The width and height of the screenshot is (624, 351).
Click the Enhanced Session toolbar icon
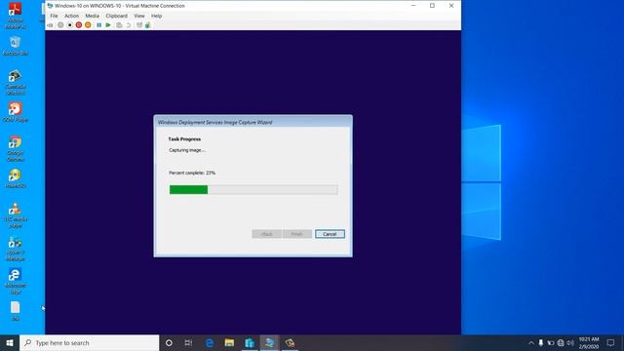tap(139, 25)
